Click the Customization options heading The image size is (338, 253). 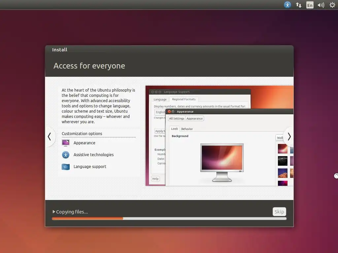coord(82,134)
